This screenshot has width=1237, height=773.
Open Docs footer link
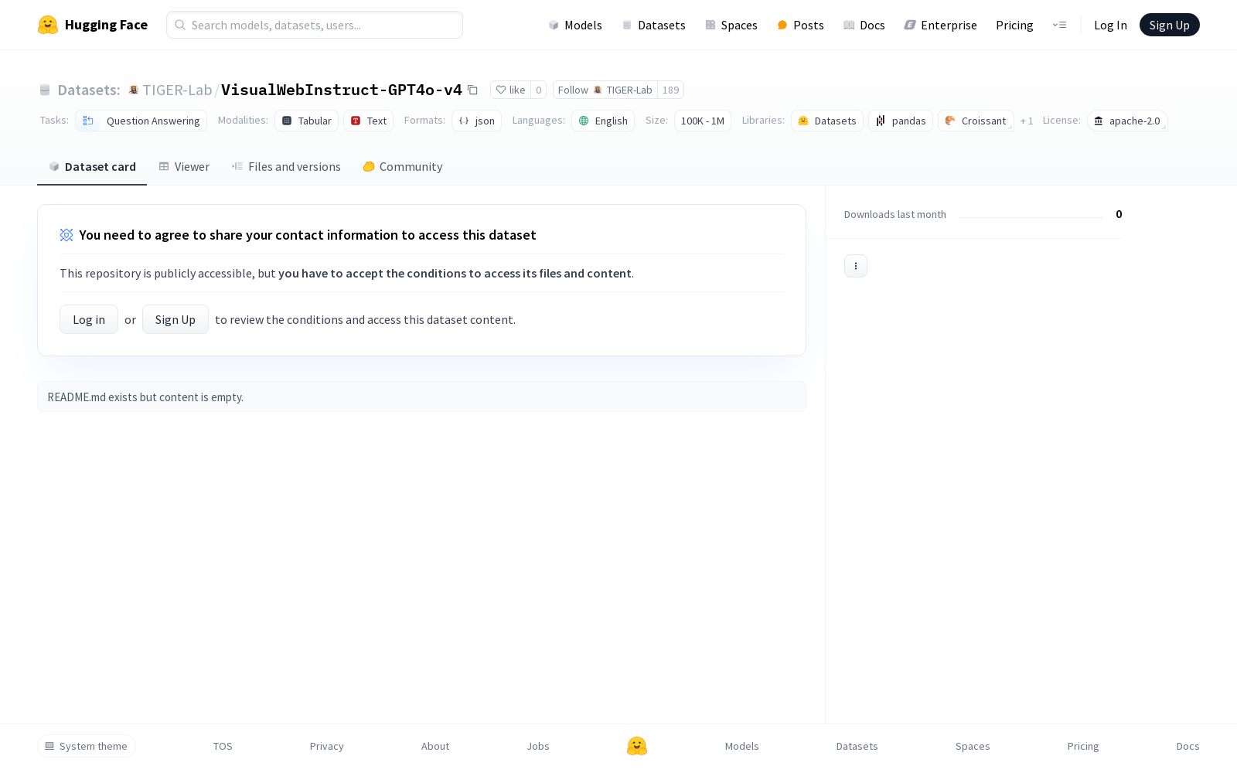tap(1188, 746)
